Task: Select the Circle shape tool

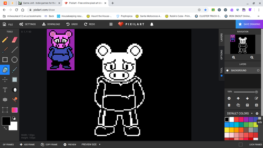Action: [15, 60]
